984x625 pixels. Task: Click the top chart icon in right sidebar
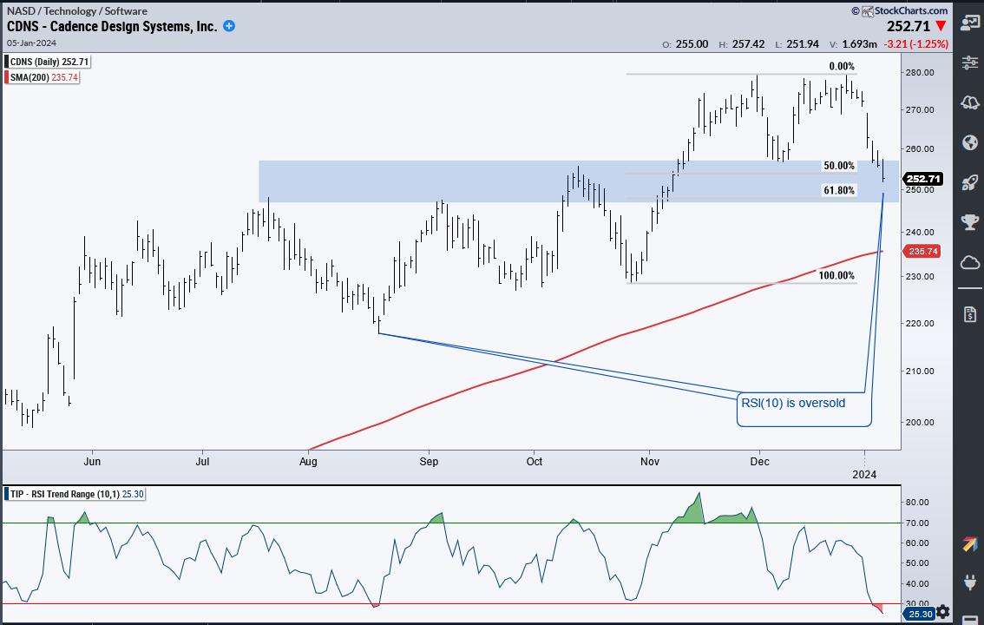point(969,23)
